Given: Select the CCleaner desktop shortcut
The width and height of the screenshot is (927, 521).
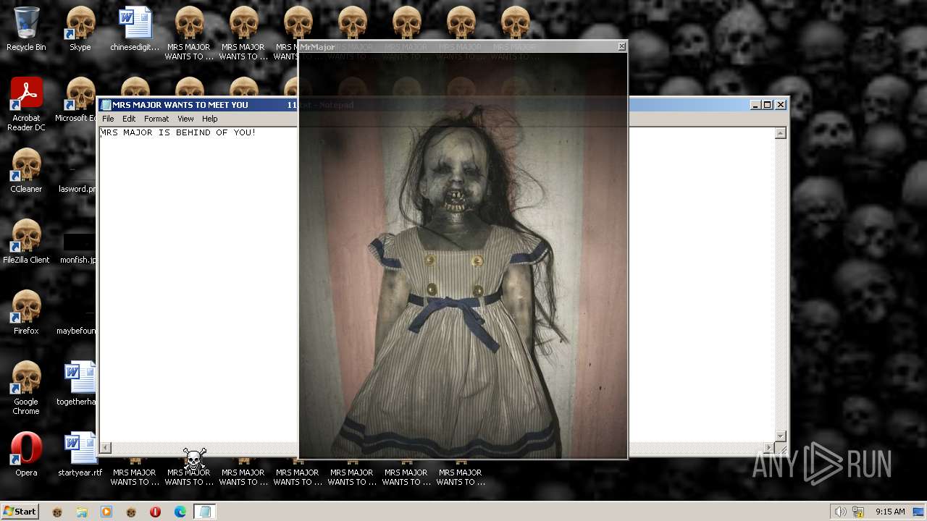Looking at the screenshot, I should (26, 171).
